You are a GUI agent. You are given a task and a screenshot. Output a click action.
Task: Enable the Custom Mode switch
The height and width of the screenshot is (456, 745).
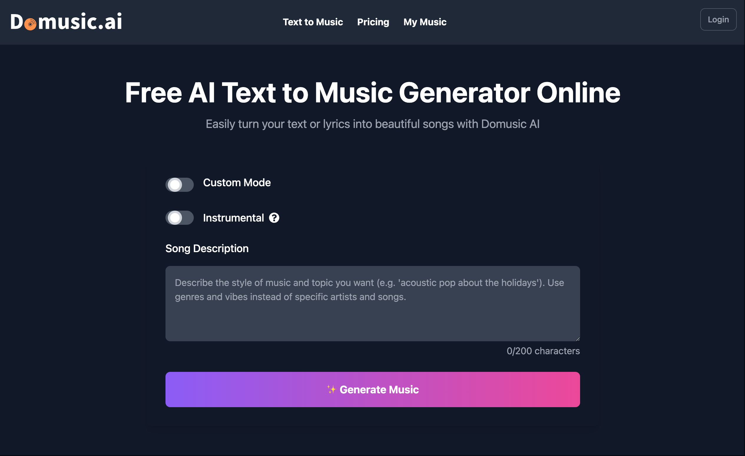pyautogui.click(x=179, y=184)
